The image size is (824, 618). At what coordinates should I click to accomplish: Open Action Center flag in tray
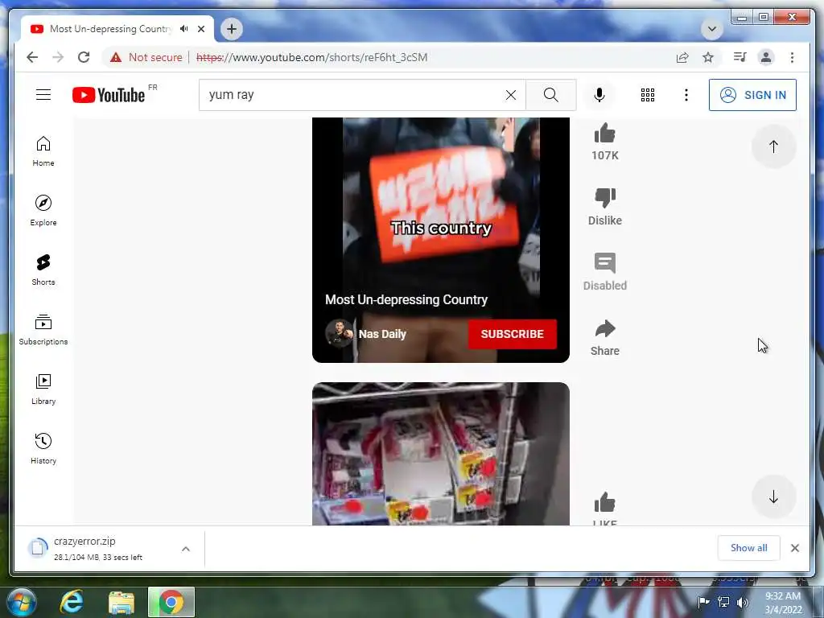point(703,602)
